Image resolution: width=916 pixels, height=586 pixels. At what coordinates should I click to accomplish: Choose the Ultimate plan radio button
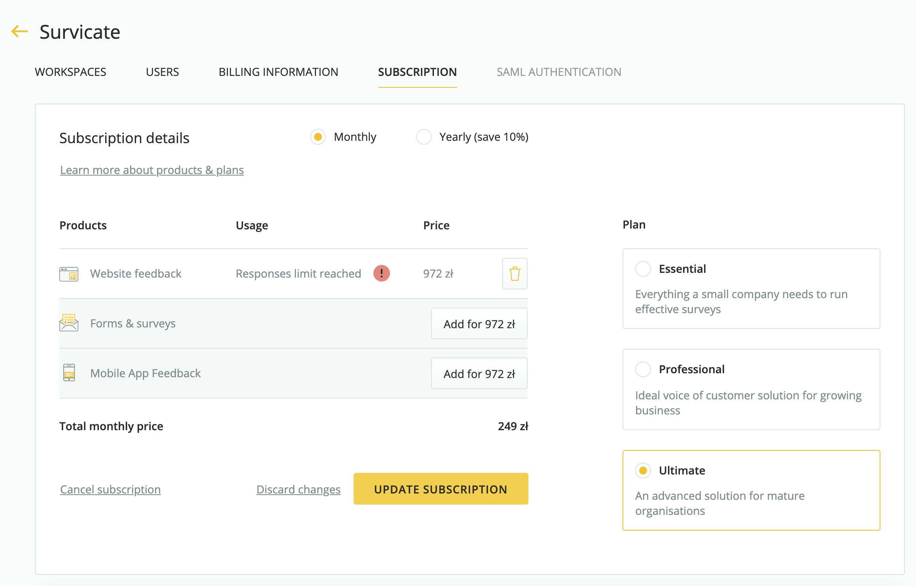tap(643, 471)
